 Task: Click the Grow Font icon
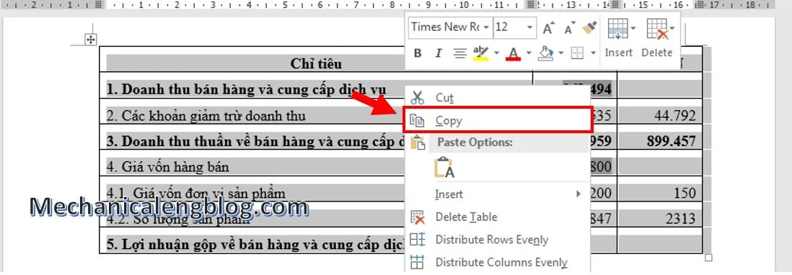pyautogui.click(x=548, y=27)
